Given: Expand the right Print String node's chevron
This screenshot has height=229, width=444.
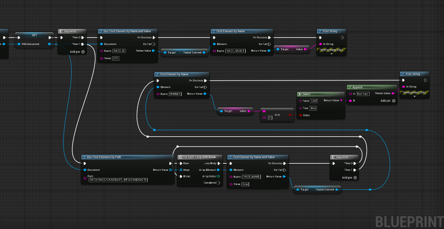Looking at the screenshot, I should [x=415, y=96].
